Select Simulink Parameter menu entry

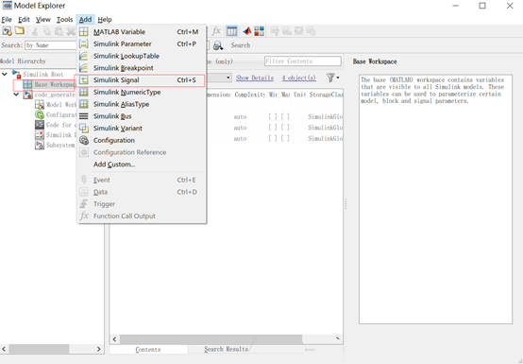(142, 43)
